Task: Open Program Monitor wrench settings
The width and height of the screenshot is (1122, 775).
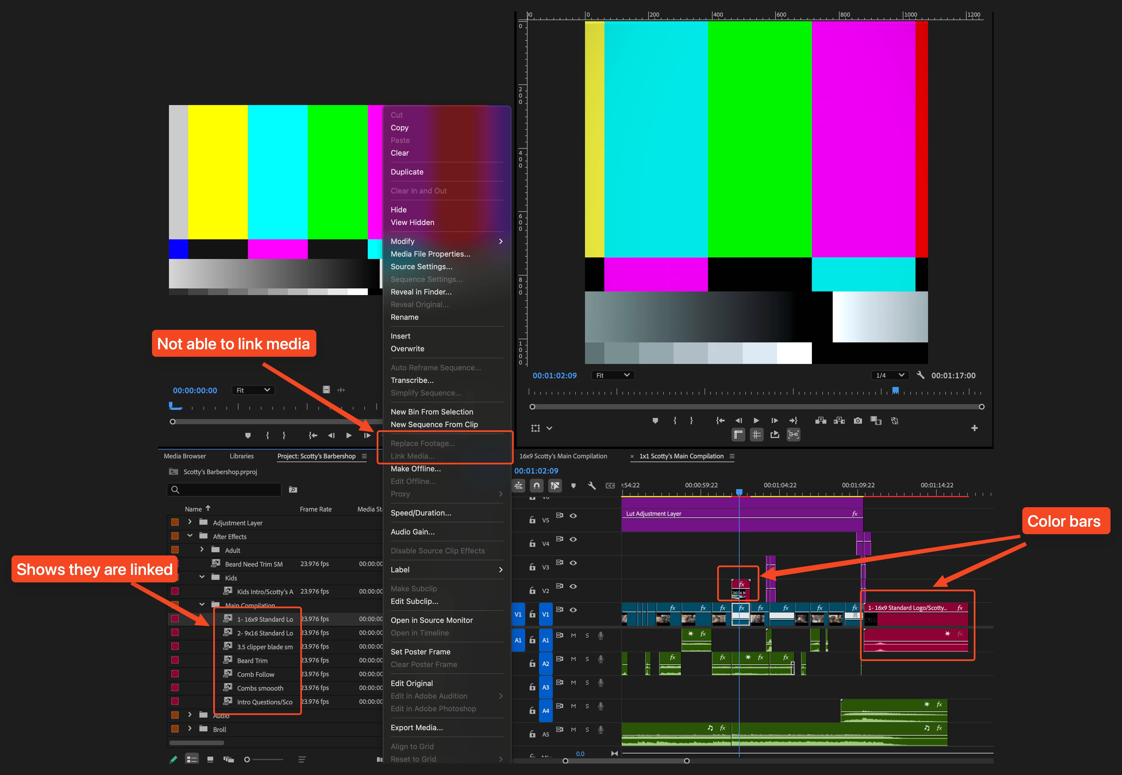Action: tap(920, 375)
